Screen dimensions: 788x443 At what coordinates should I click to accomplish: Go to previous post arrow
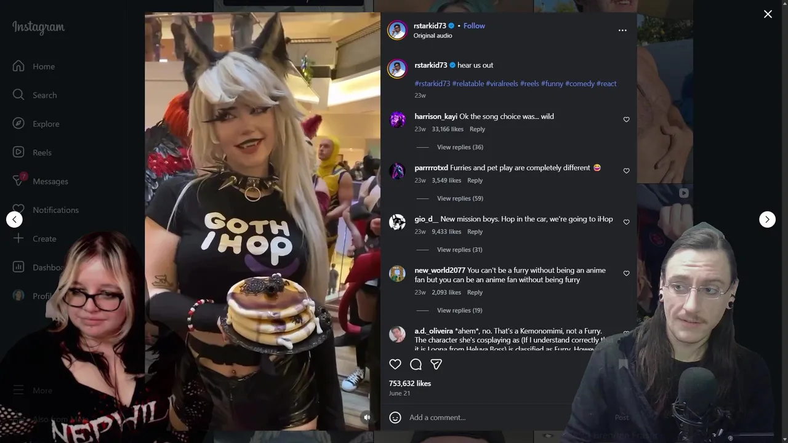point(14,219)
